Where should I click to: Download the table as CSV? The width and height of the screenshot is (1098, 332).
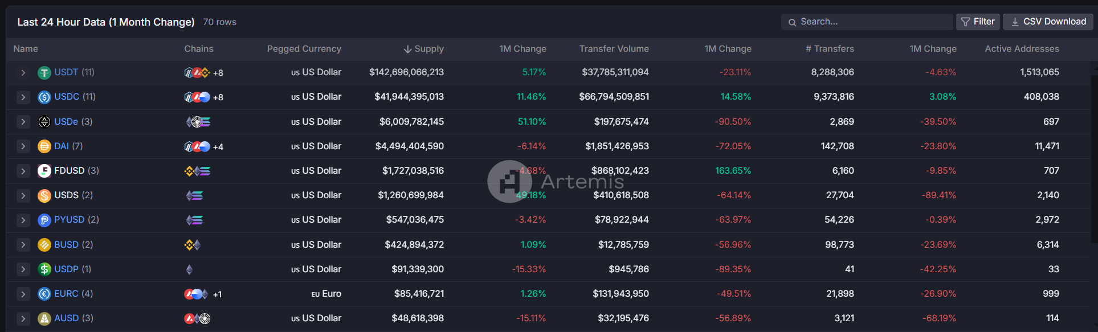pos(1048,22)
